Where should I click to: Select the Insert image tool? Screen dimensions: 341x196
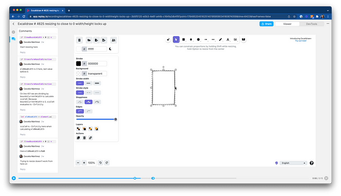click(235, 39)
